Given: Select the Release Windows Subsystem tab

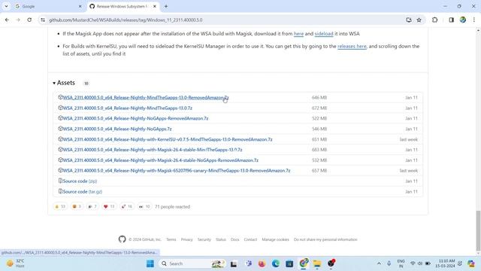Looking at the screenshot, I should (x=123, y=6).
